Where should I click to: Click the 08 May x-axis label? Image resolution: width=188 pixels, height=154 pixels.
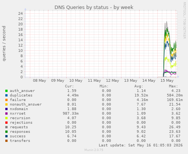pyautogui.click(x=39, y=81)
